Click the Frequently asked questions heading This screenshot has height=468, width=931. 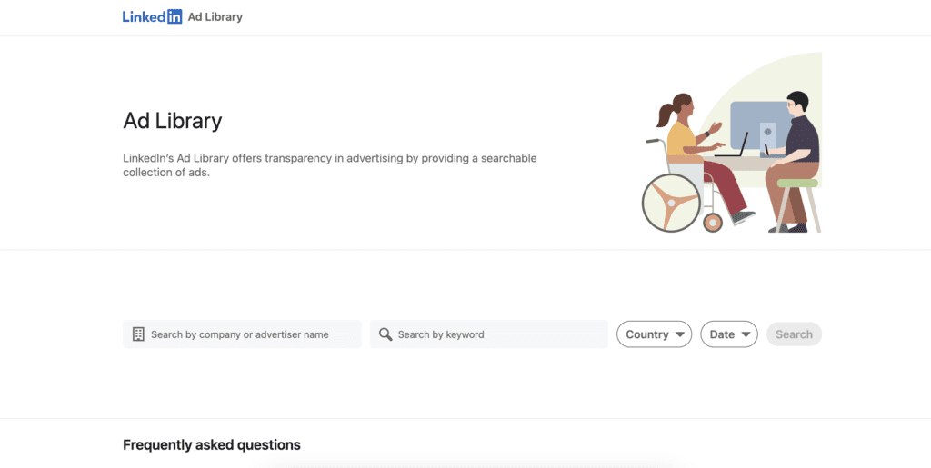point(211,445)
